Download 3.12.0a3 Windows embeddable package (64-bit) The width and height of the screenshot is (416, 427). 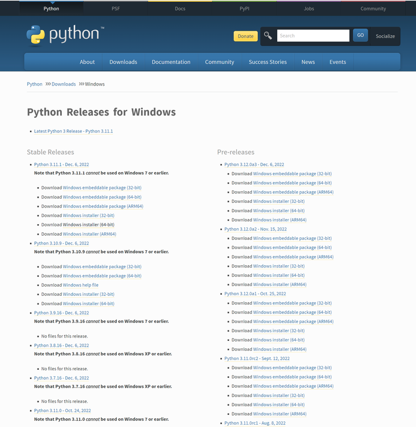tap(292, 183)
